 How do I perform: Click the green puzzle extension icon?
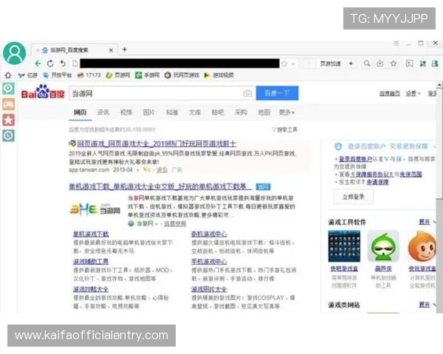(422, 63)
